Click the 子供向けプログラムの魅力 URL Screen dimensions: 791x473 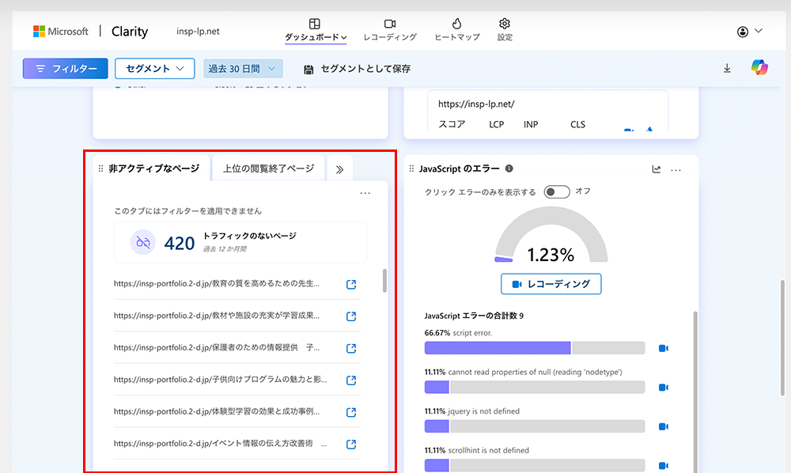coord(221,379)
